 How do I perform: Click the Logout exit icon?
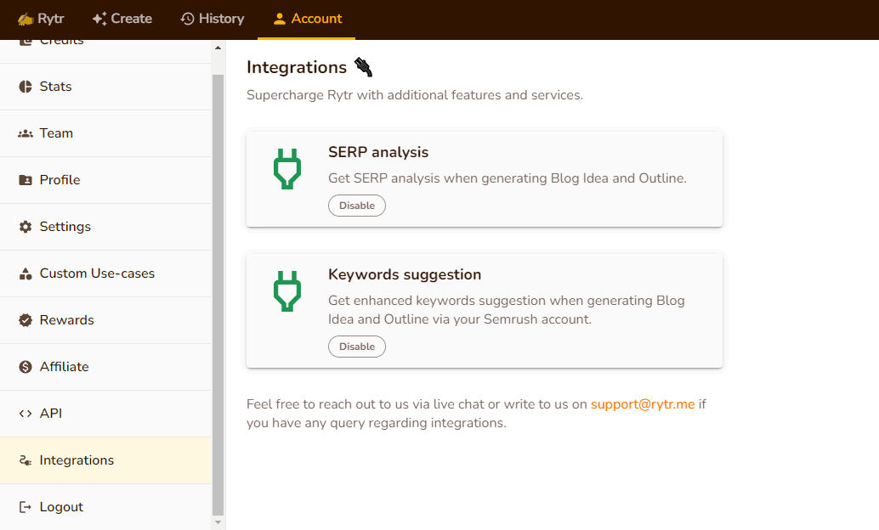click(24, 506)
